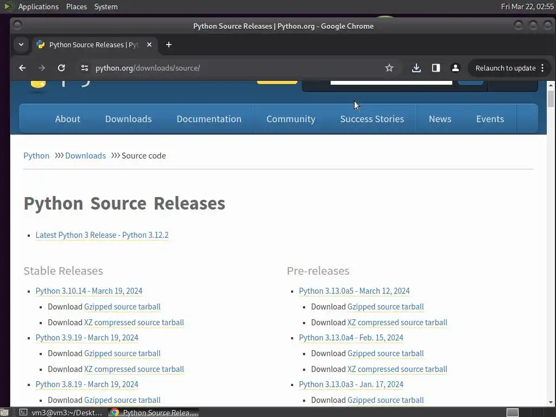This screenshot has height=417, width=556.
Task: Click the page vertical scrollbar thumb
Action: (x=551, y=99)
